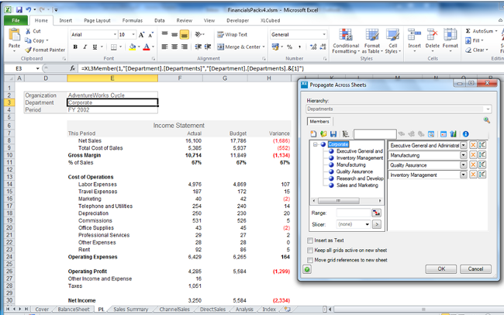Image resolution: width=504 pixels, height=315 pixels.
Task: Click the Range input field
Action: 354,212
